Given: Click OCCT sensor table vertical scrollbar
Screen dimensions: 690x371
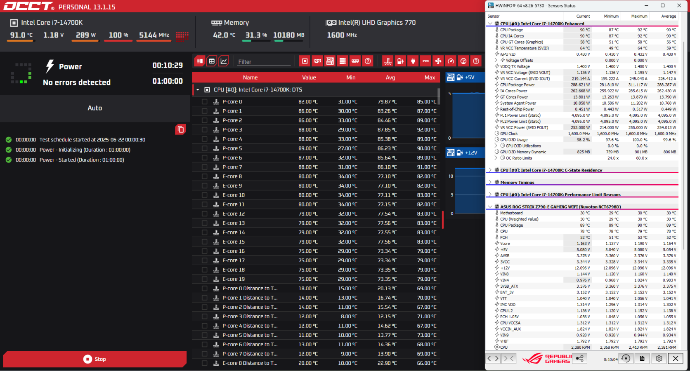Looking at the screenshot, I should (439, 96).
